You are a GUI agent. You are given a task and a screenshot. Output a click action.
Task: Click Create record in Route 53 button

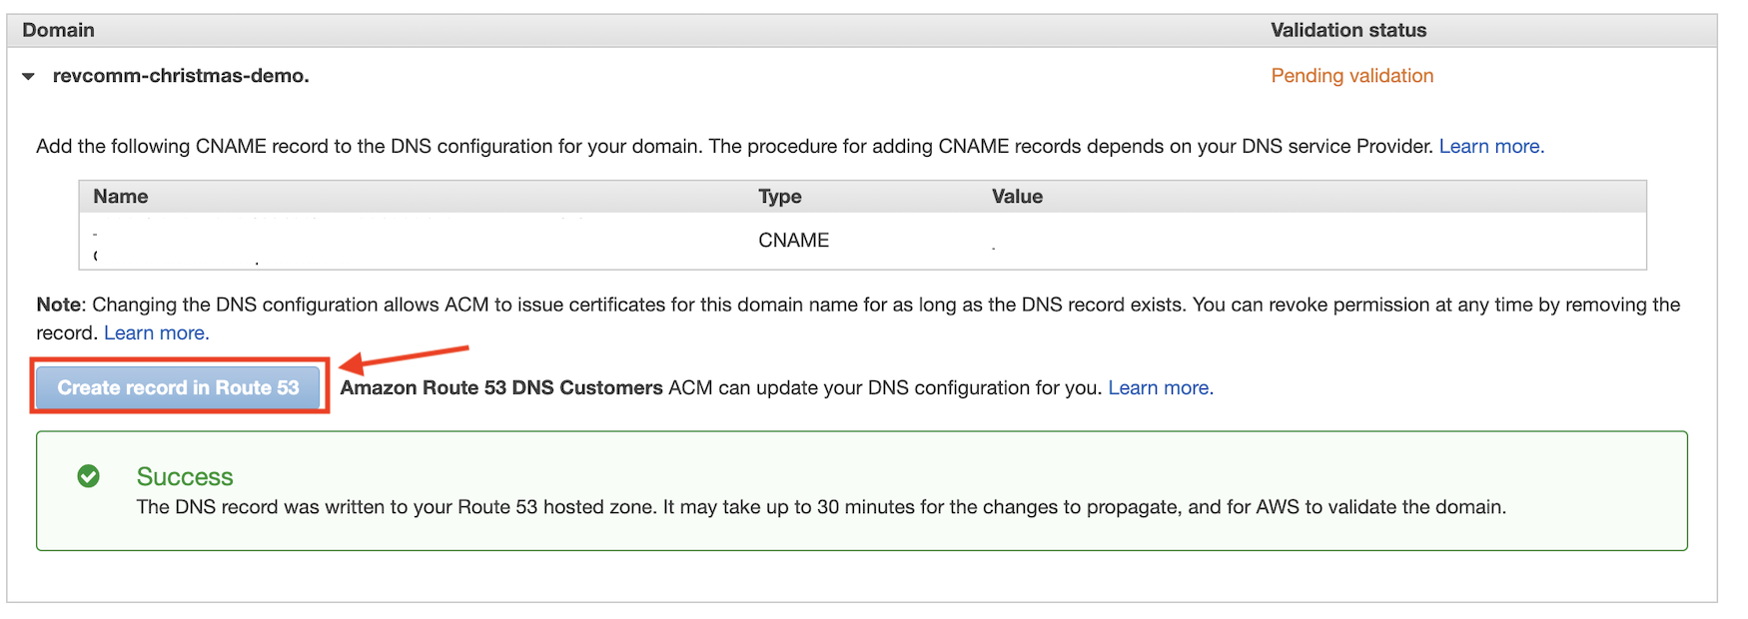178,387
